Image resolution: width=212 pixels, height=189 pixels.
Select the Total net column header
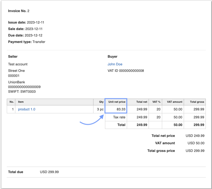pos(142,102)
